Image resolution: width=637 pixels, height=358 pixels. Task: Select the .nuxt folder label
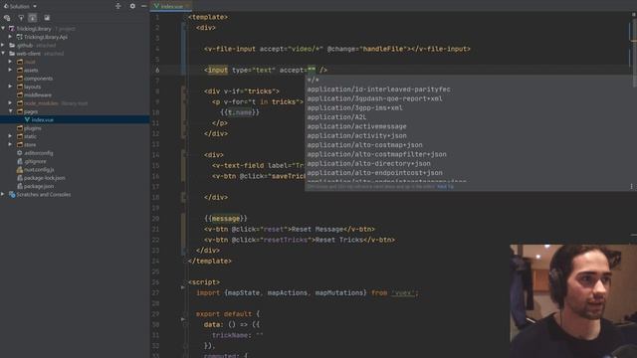[30, 62]
